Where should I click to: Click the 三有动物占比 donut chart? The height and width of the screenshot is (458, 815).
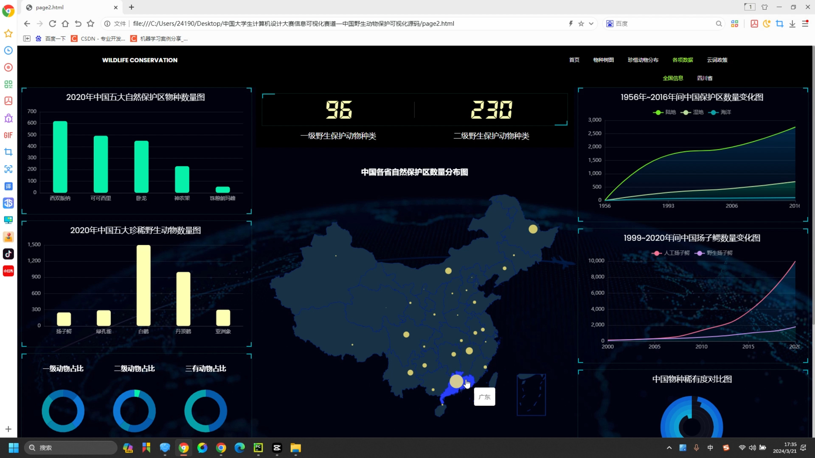click(206, 411)
